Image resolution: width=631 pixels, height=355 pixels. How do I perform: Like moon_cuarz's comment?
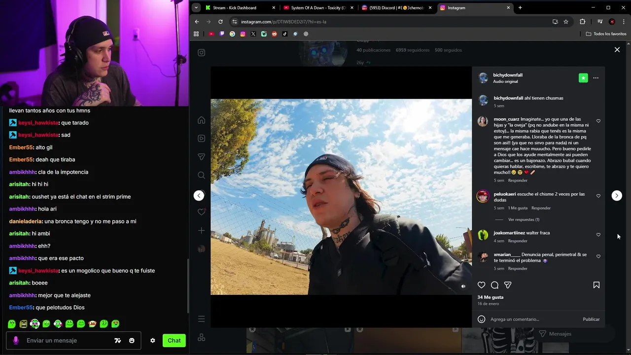(x=598, y=121)
